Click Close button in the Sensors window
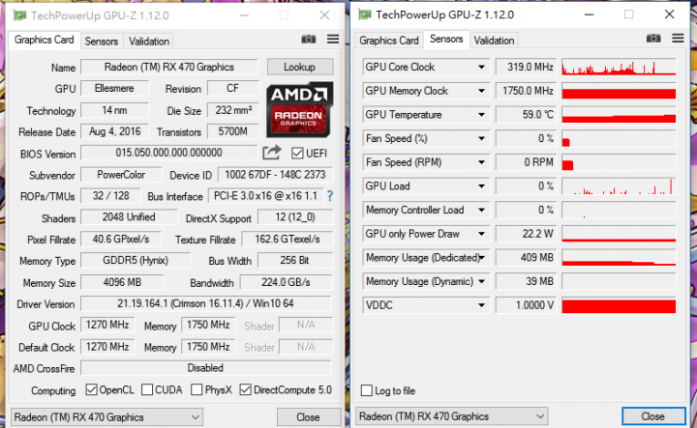This screenshot has width=697, height=428. coord(653,416)
